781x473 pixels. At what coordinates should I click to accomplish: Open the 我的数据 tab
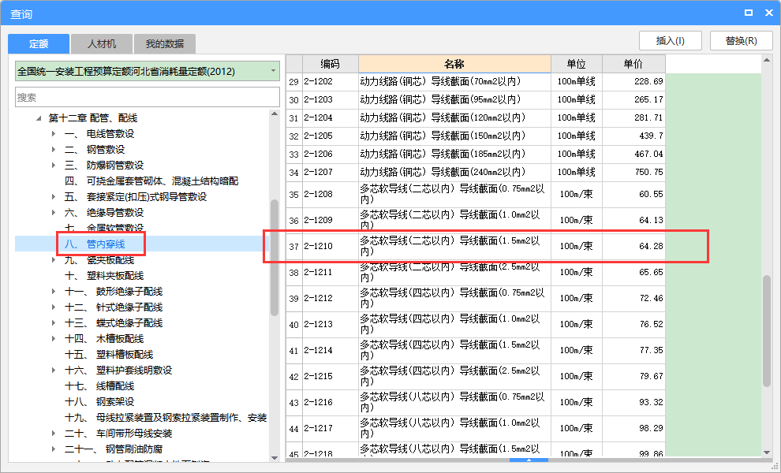pyautogui.click(x=164, y=44)
